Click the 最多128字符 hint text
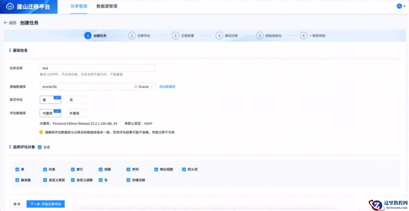 (81, 74)
